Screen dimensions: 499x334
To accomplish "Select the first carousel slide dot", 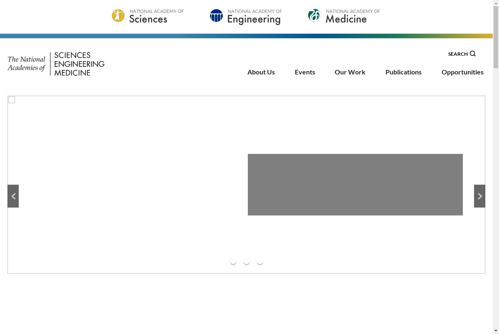I will pos(233,261).
